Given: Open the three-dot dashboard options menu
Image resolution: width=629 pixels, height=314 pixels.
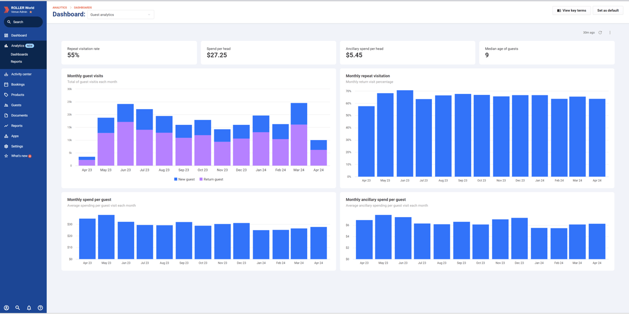Looking at the screenshot, I should tap(610, 32).
